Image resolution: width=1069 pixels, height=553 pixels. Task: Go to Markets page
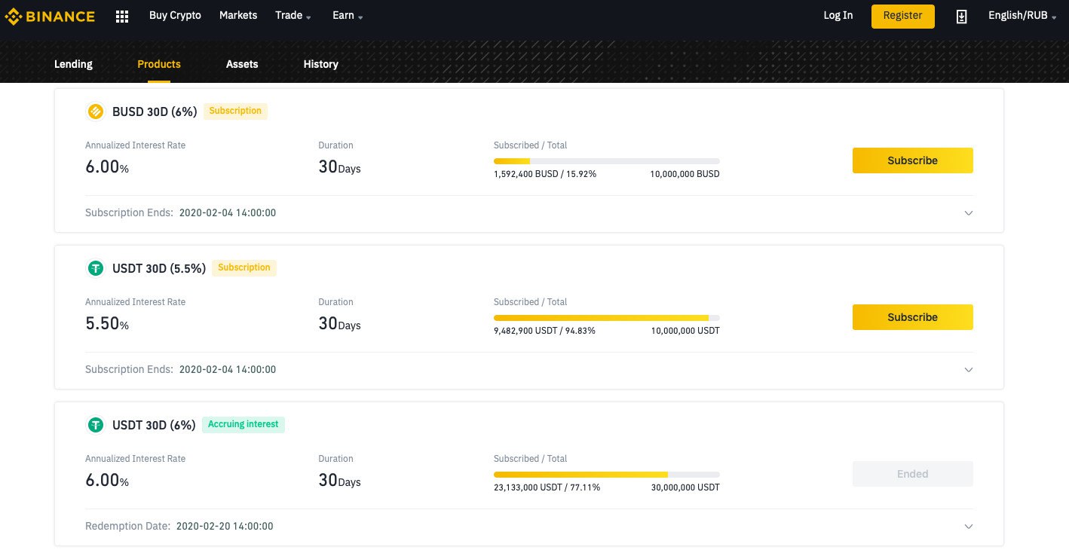click(x=238, y=15)
